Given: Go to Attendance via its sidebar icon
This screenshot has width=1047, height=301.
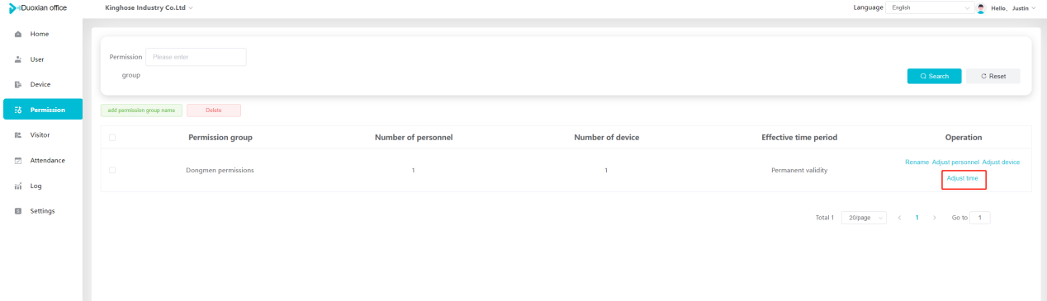Looking at the screenshot, I should 18,160.
